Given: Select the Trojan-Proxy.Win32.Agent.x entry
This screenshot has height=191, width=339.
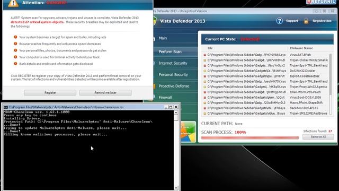Looking at the screenshot, I should (265, 87).
